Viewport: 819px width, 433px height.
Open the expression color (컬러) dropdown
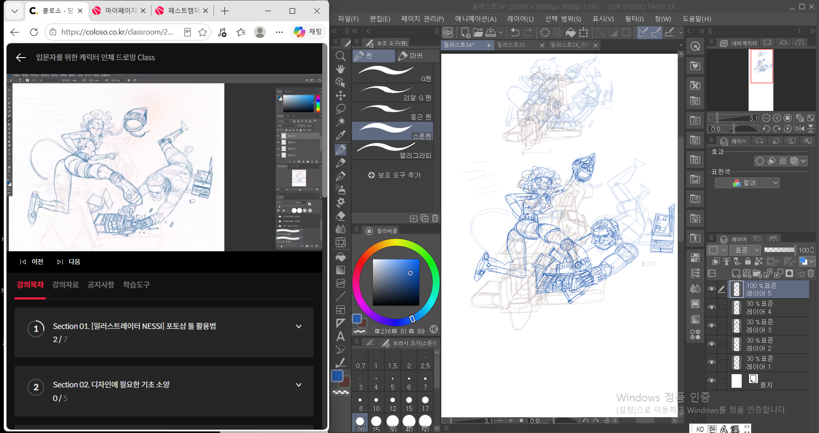[747, 183]
